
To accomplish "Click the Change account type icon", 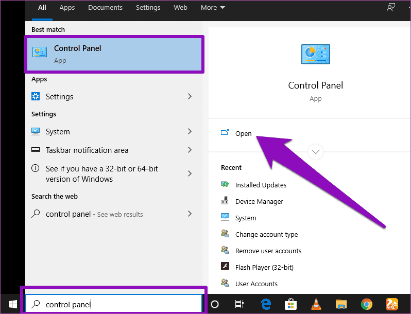I will [225, 233].
